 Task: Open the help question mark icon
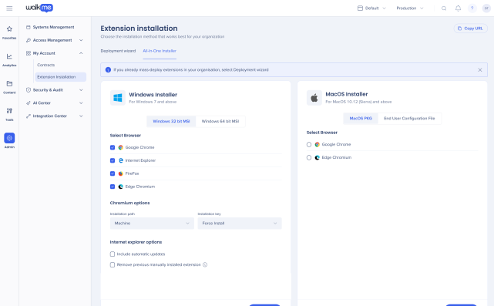(x=472, y=8)
